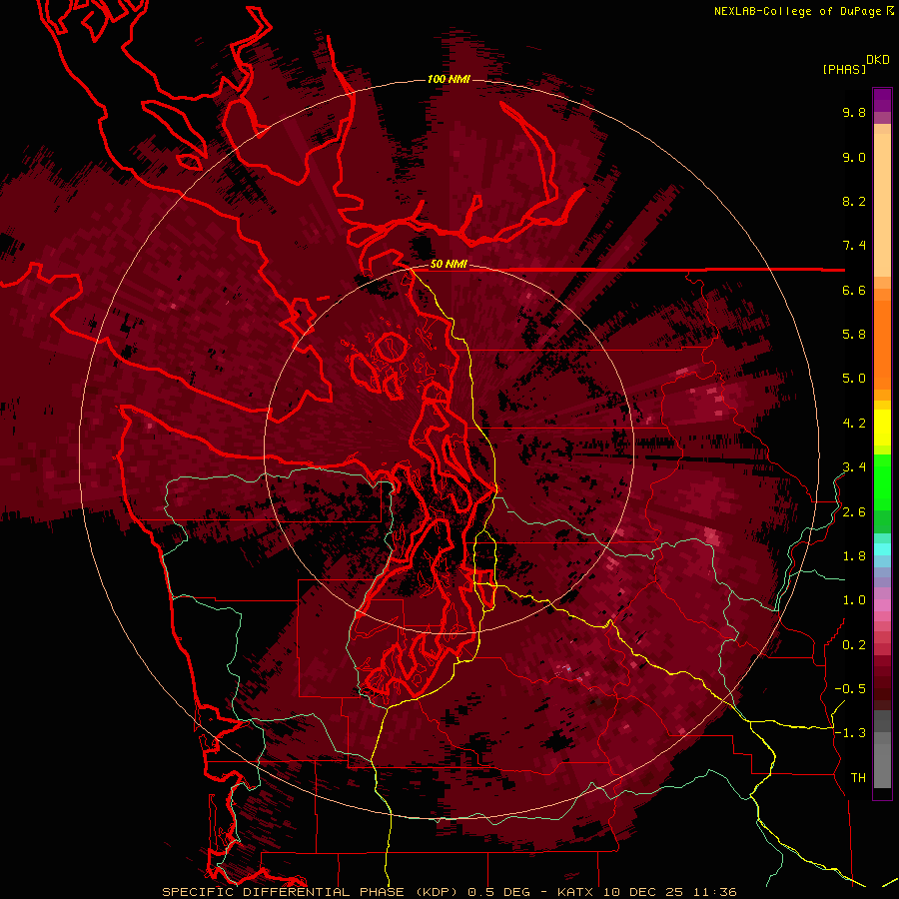Click the cyan segment of the color bar

pos(882,548)
